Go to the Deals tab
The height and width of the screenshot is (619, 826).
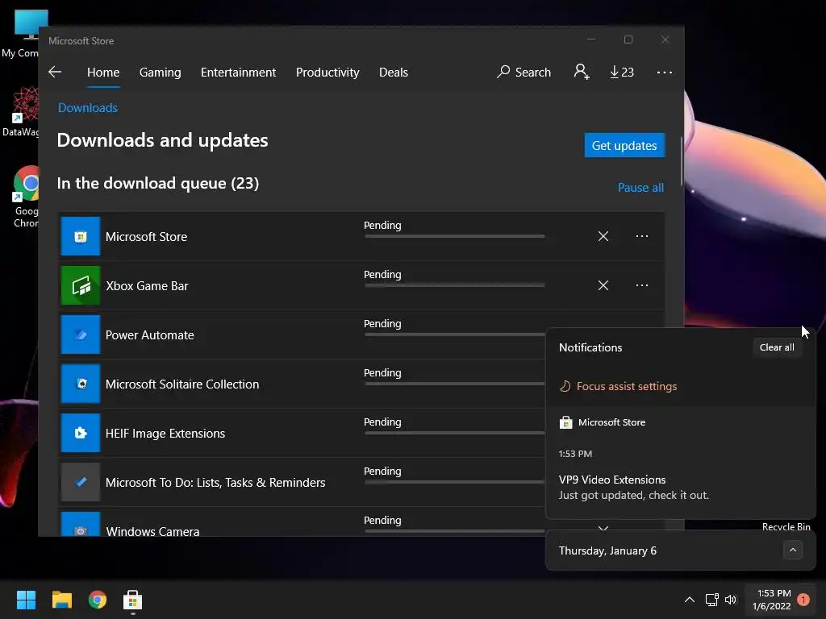pos(394,72)
